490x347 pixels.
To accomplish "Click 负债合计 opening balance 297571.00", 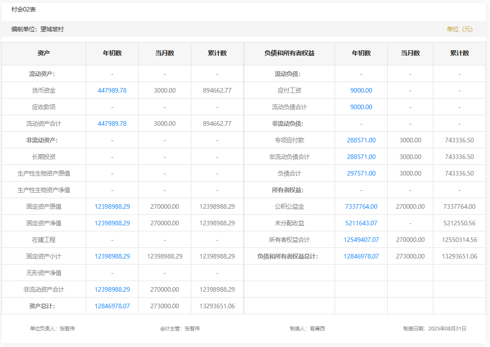I will click(x=361, y=173).
